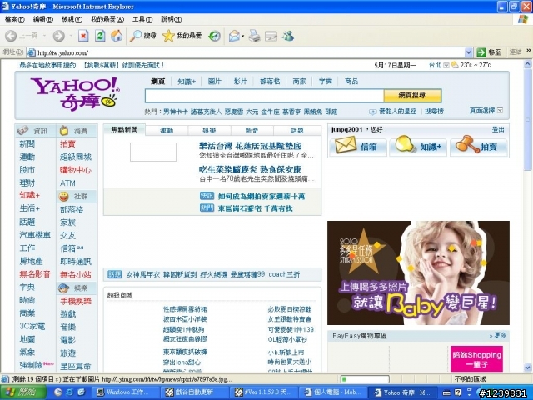Click the vertical scrollbar down arrow

(527, 367)
